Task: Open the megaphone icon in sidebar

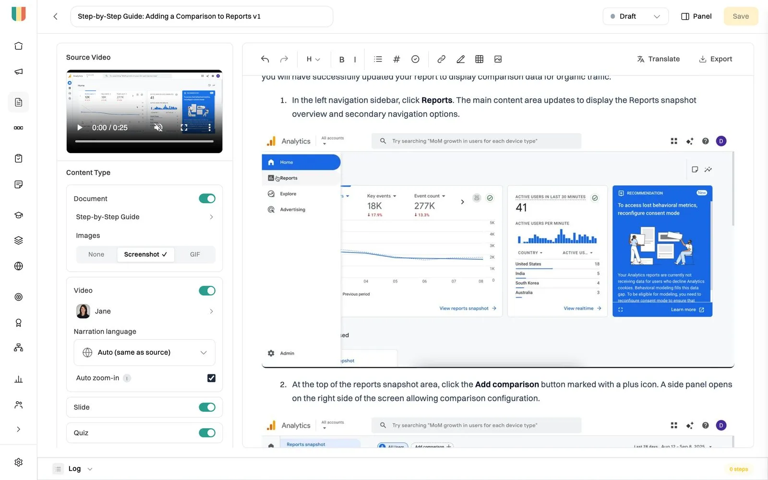Action: (18, 72)
